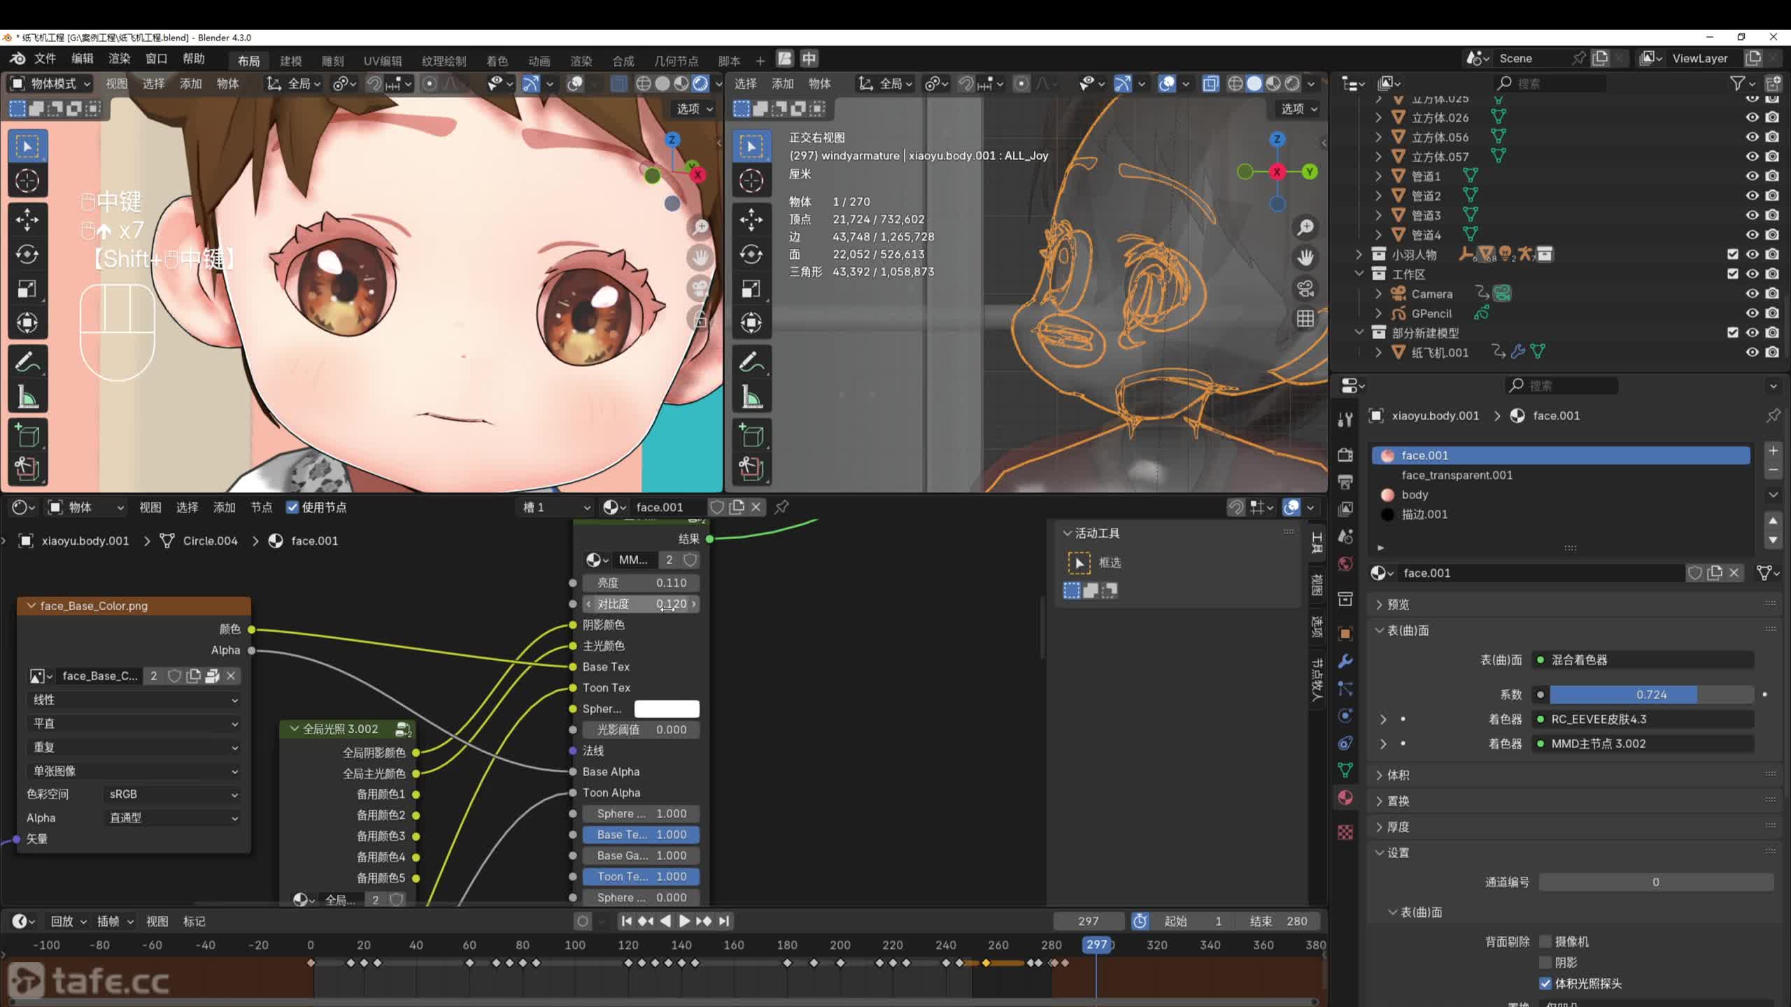The height and width of the screenshot is (1007, 1791).
Task: Open 选项 button in left viewport
Action: point(694,108)
